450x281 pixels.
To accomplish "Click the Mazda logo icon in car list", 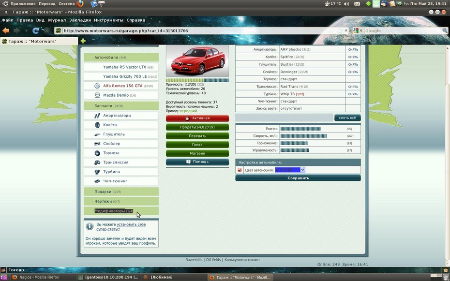I will click(x=97, y=95).
